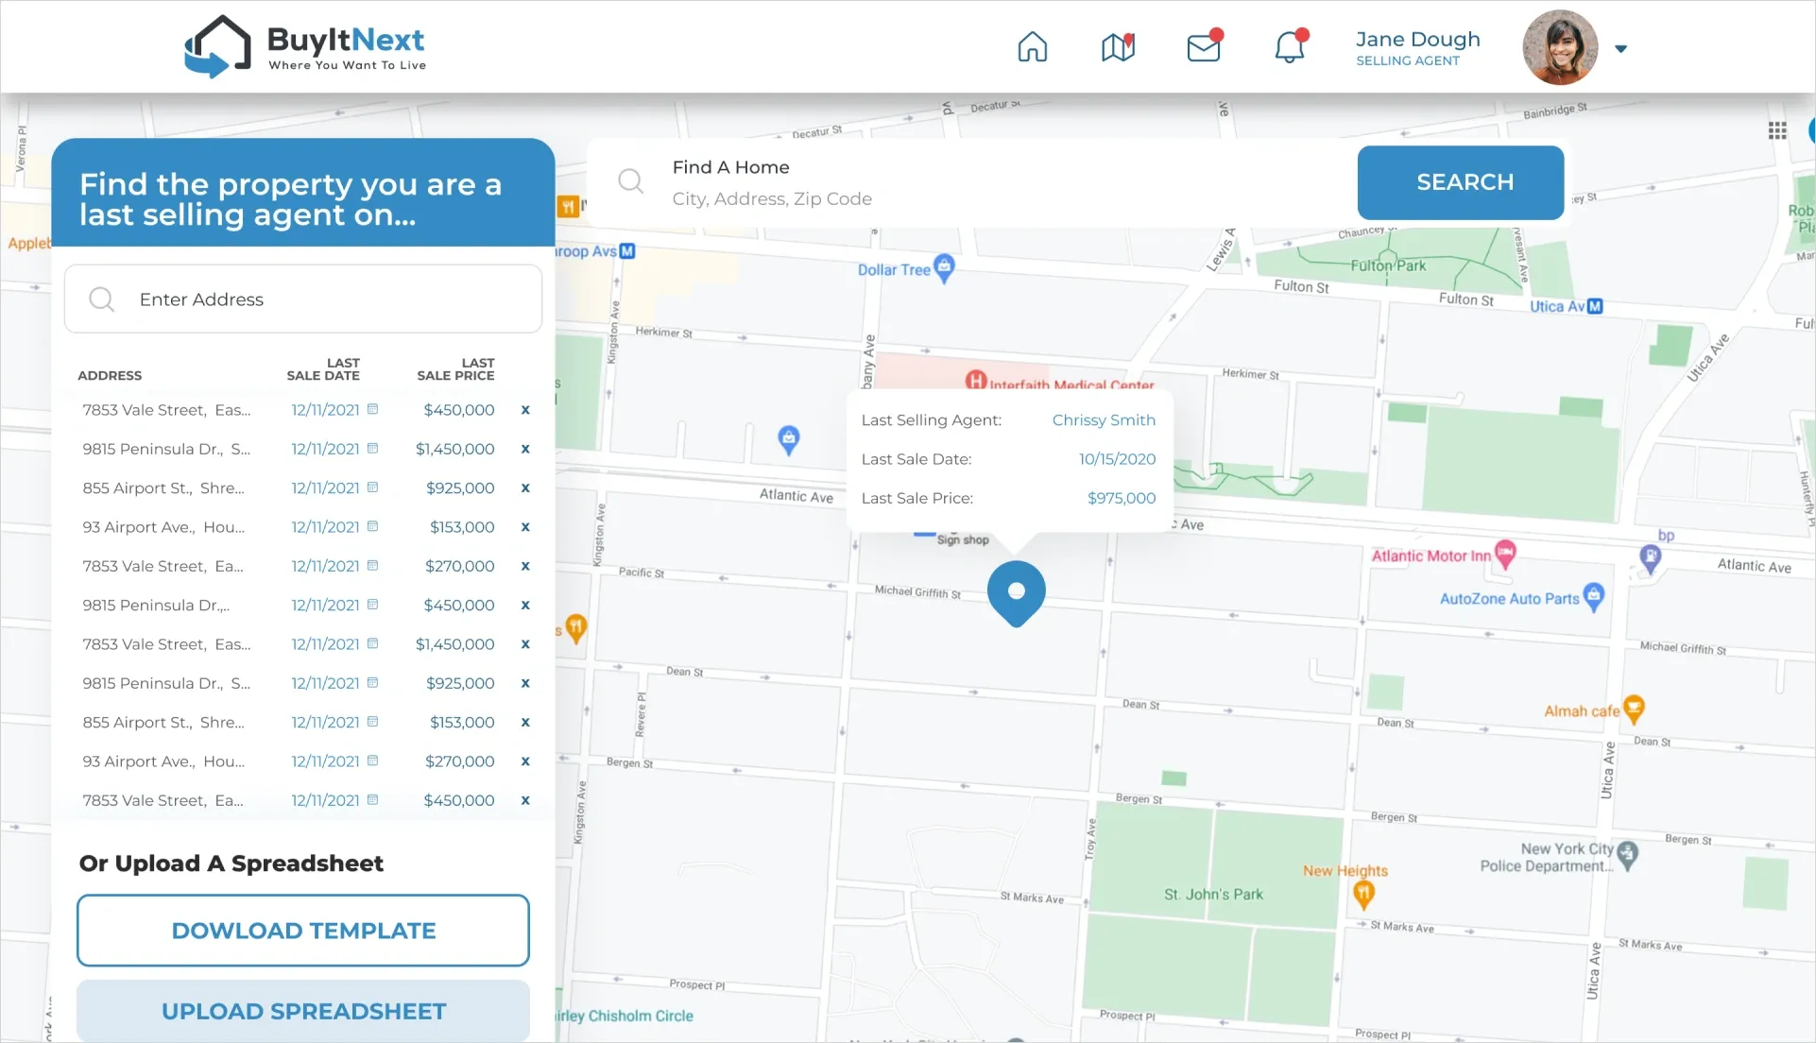Click UPLOAD SPREADSHEET button

click(x=303, y=1011)
